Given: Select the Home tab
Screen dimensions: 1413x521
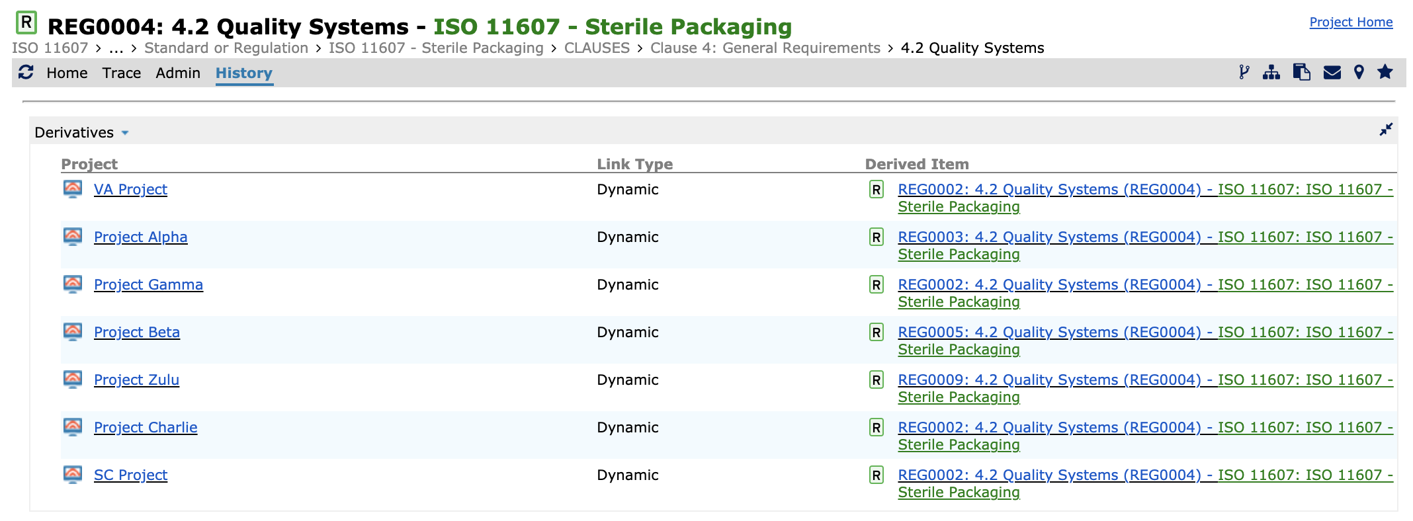Looking at the screenshot, I should 67,73.
